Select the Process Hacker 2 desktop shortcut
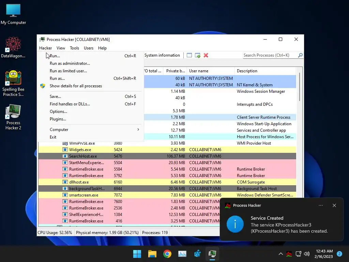This screenshot has height=262, width=349. 13,117
